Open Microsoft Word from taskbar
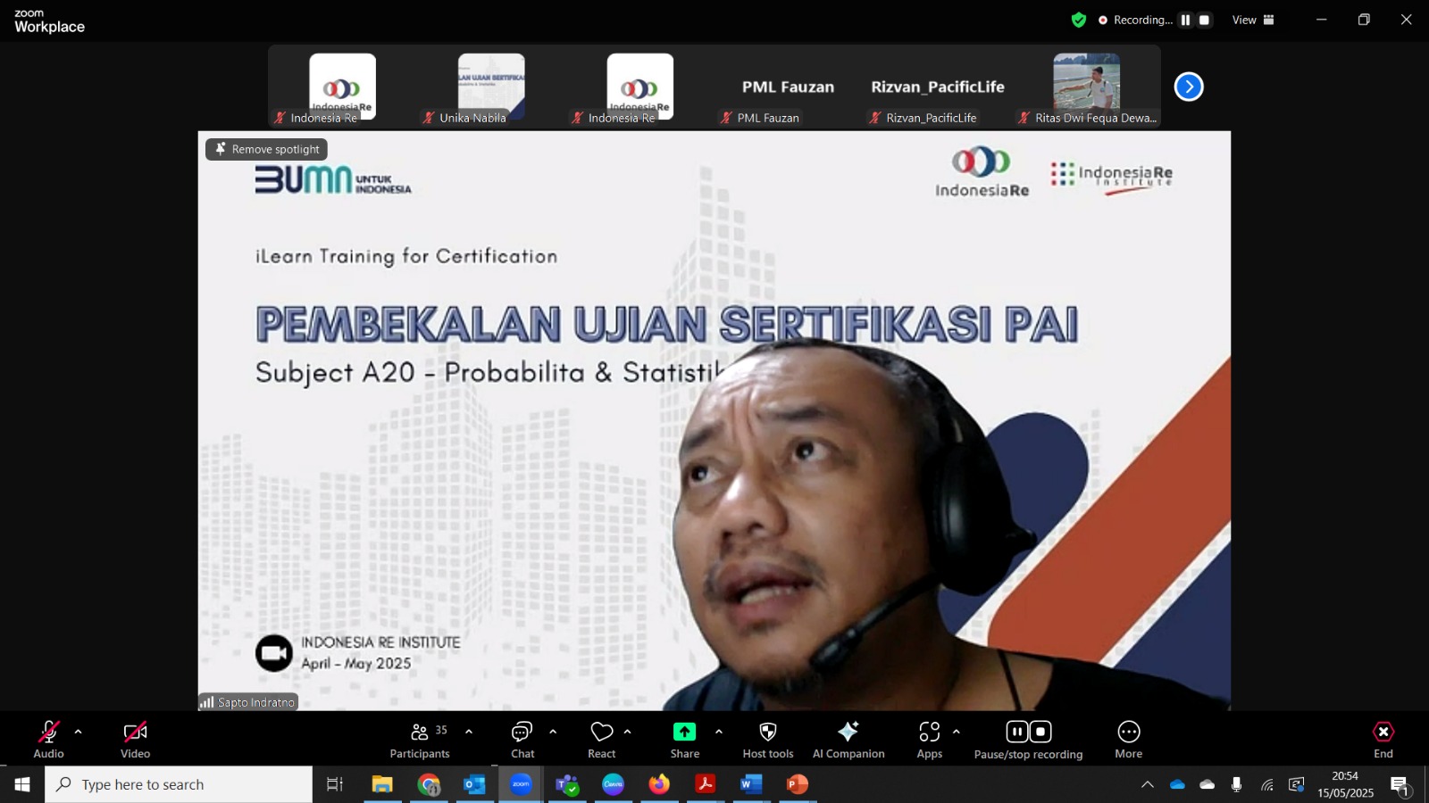This screenshot has height=803, width=1429. click(x=751, y=784)
